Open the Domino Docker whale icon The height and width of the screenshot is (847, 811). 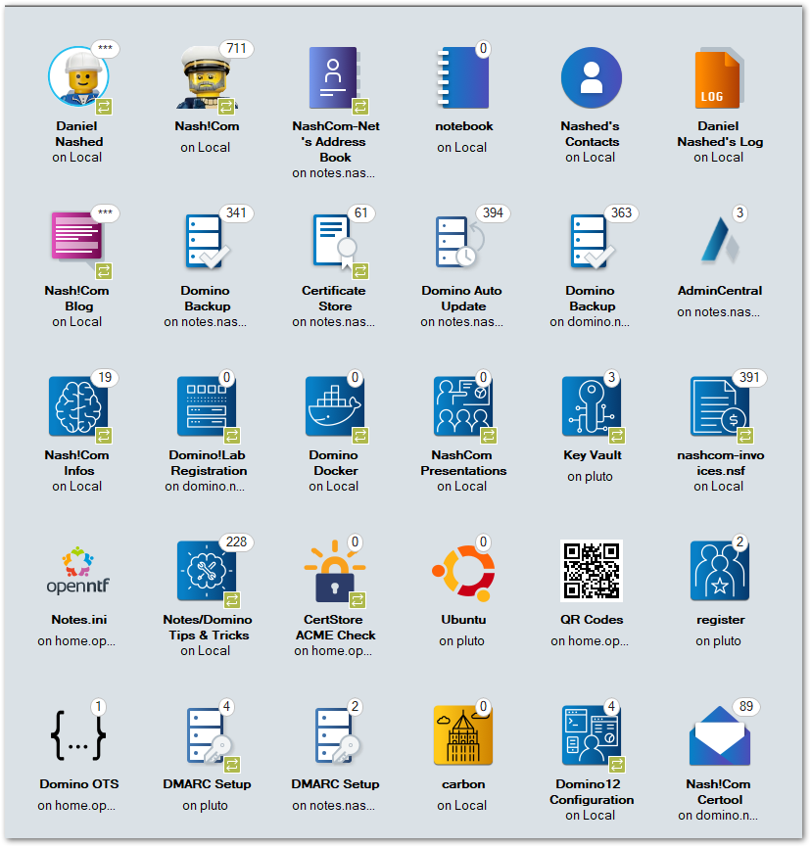(x=334, y=406)
